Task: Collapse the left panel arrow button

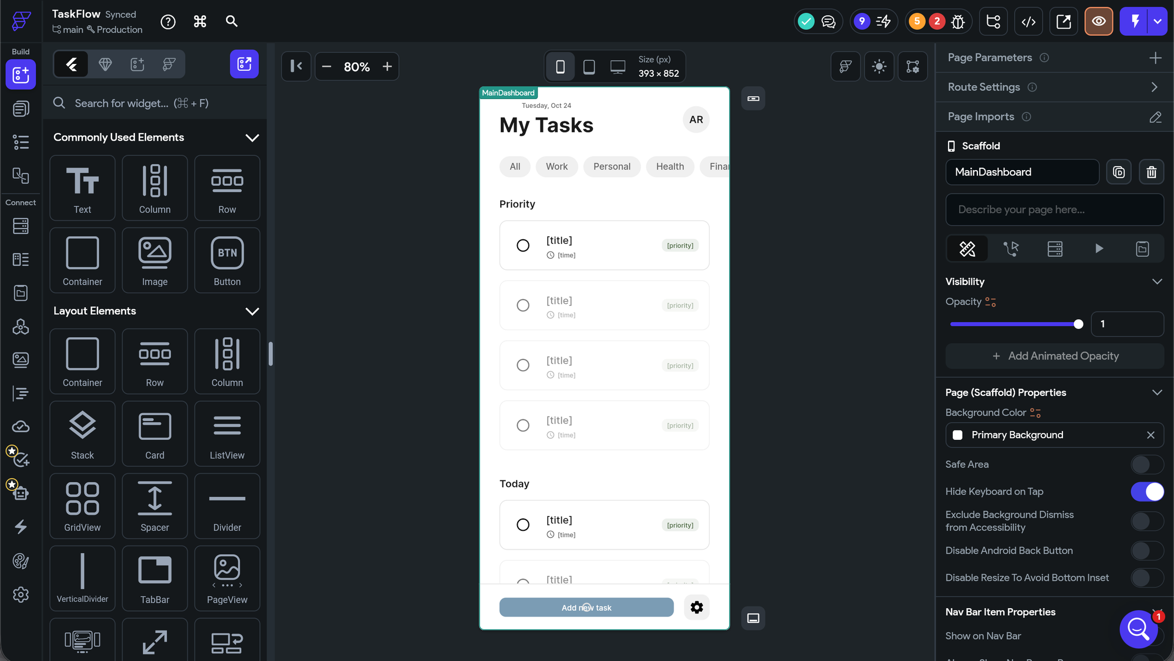Action: [x=296, y=66]
